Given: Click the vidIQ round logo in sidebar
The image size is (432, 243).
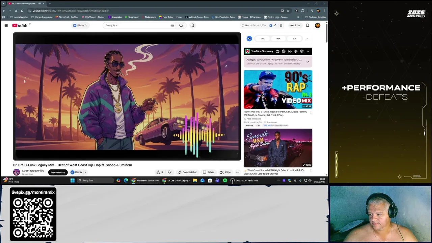Looking at the screenshot, I should [x=249, y=38].
